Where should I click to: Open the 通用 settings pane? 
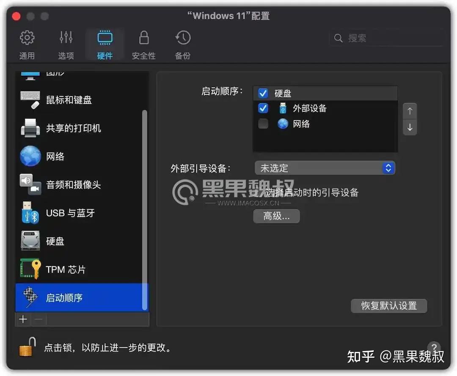point(27,44)
